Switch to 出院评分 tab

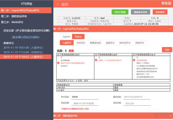pos(110,43)
